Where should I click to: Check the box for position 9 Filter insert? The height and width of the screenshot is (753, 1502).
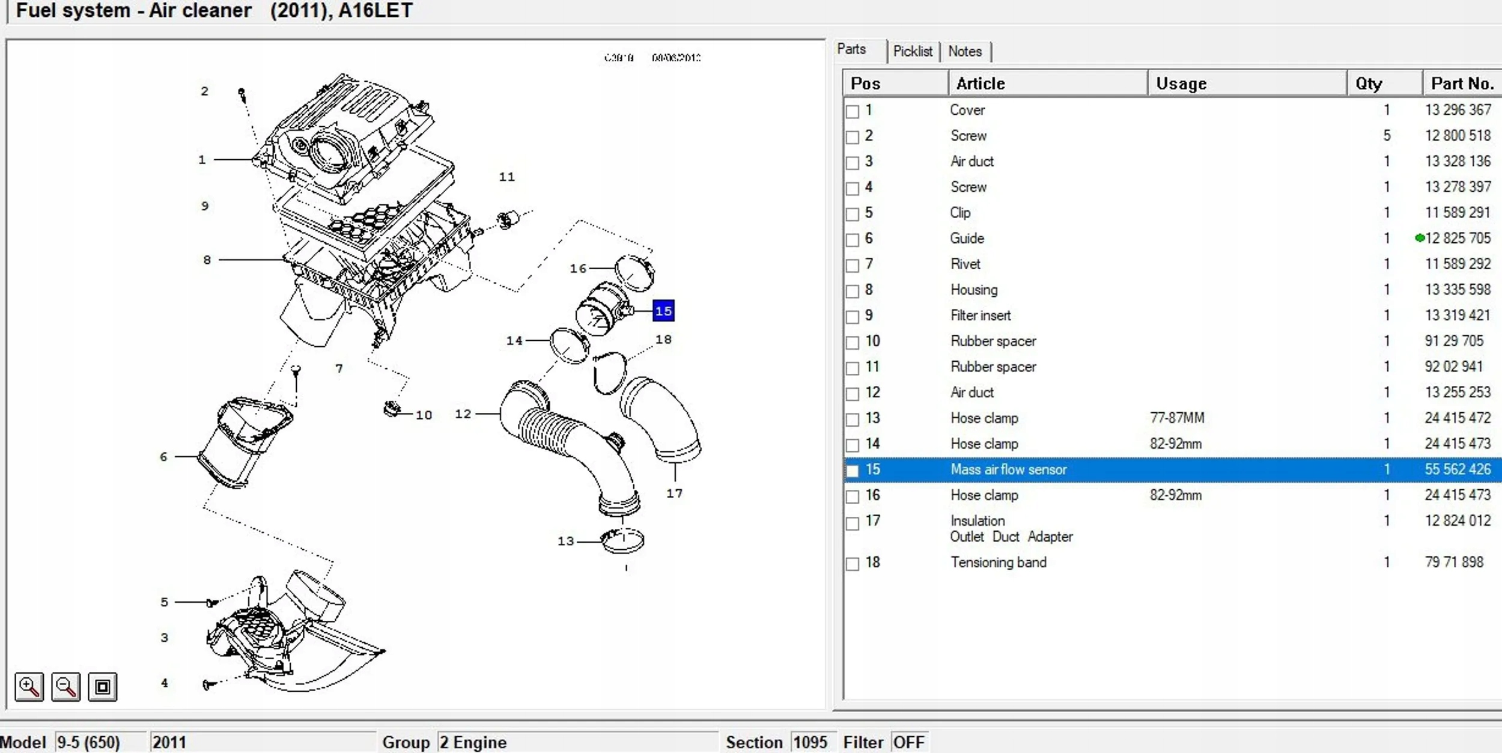pos(852,317)
